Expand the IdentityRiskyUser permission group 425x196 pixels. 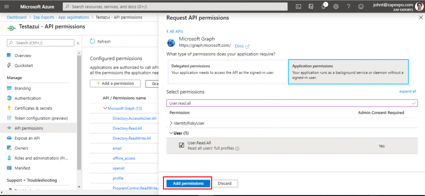point(171,123)
